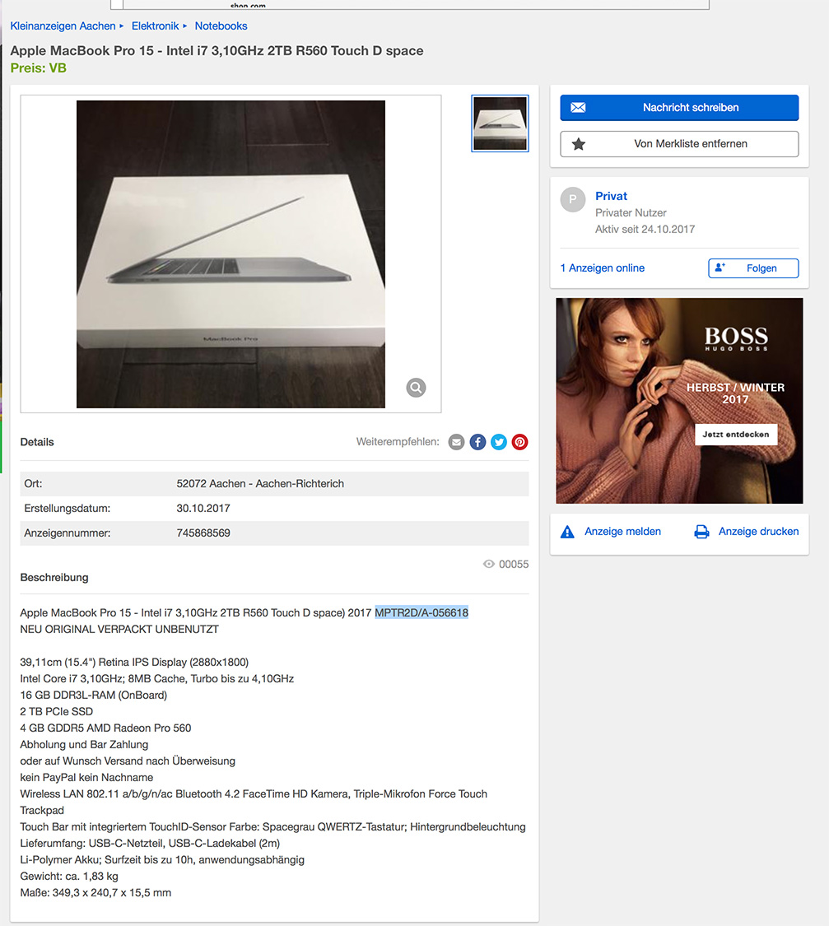Click the warning triangle report icon
This screenshot has width=829, height=926.
point(567,532)
